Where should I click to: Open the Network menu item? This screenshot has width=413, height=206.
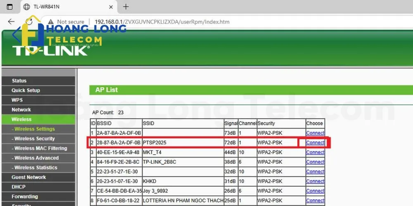click(38, 110)
